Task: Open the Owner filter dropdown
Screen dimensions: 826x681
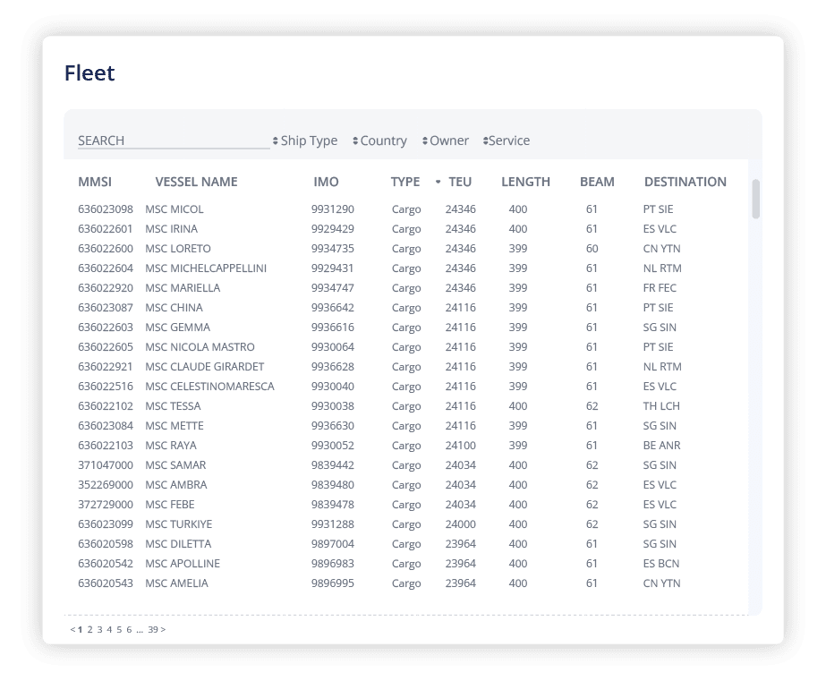Action: point(445,140)
